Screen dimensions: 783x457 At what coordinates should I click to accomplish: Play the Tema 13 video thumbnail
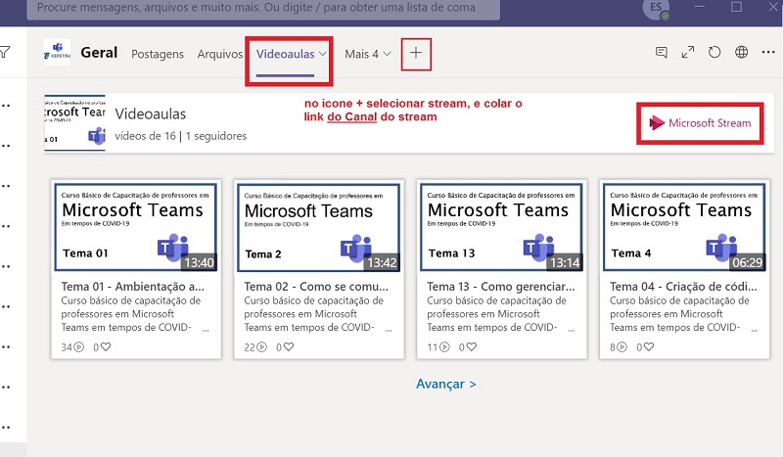(501, 227)
